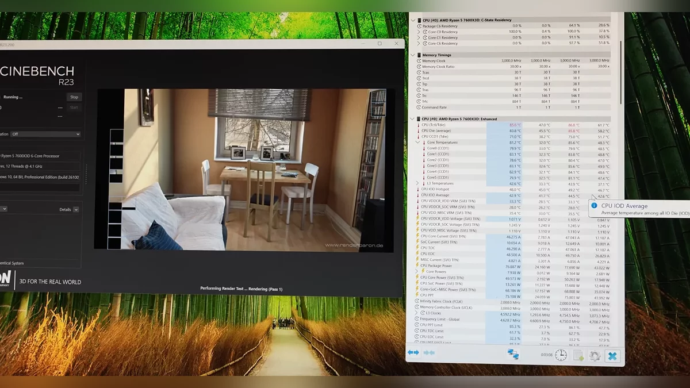Select the Trfc memory timing row

513,102
